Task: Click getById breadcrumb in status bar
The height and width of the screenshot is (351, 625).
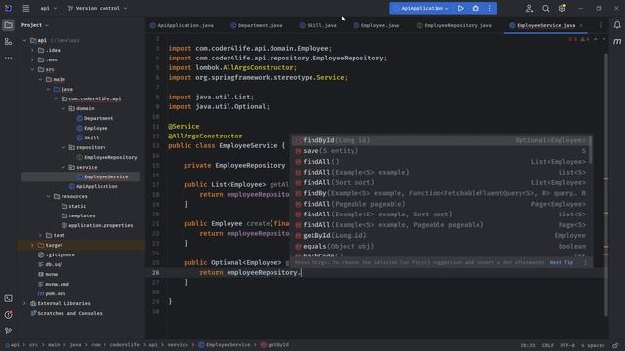Action: [x=274, y=345]
